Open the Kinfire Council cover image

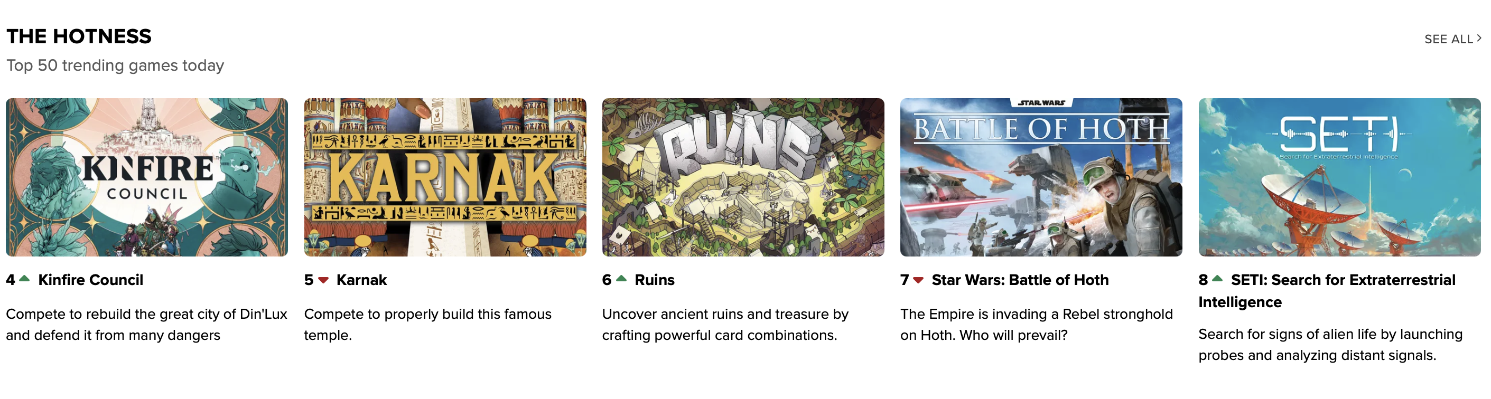click(x=147, y=177)
